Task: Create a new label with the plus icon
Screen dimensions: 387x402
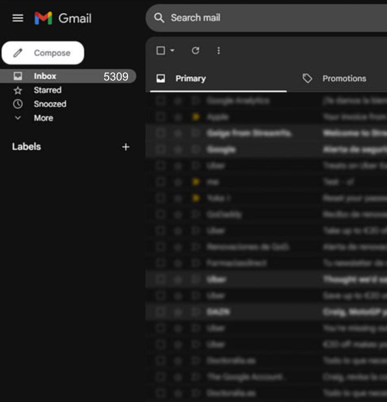Action: click(126, 147)
